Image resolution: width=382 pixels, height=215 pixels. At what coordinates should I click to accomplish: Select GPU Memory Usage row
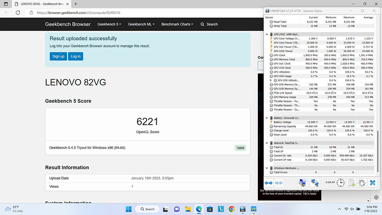pos(319,97)
